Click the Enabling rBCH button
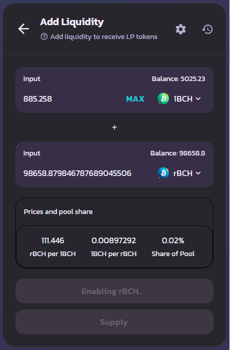230x350 pixels. pos(114,291)
